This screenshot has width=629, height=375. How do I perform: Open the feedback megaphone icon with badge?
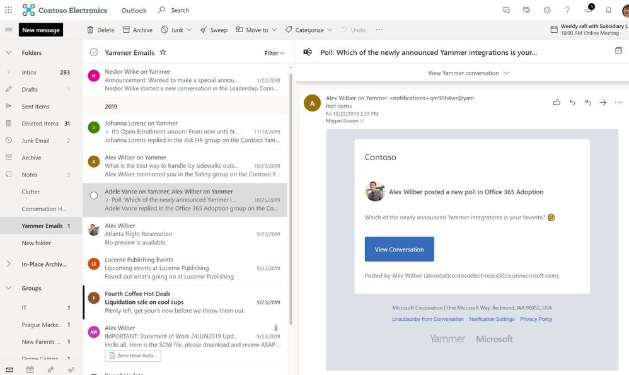pyautogui.click(x=589, y=9)
